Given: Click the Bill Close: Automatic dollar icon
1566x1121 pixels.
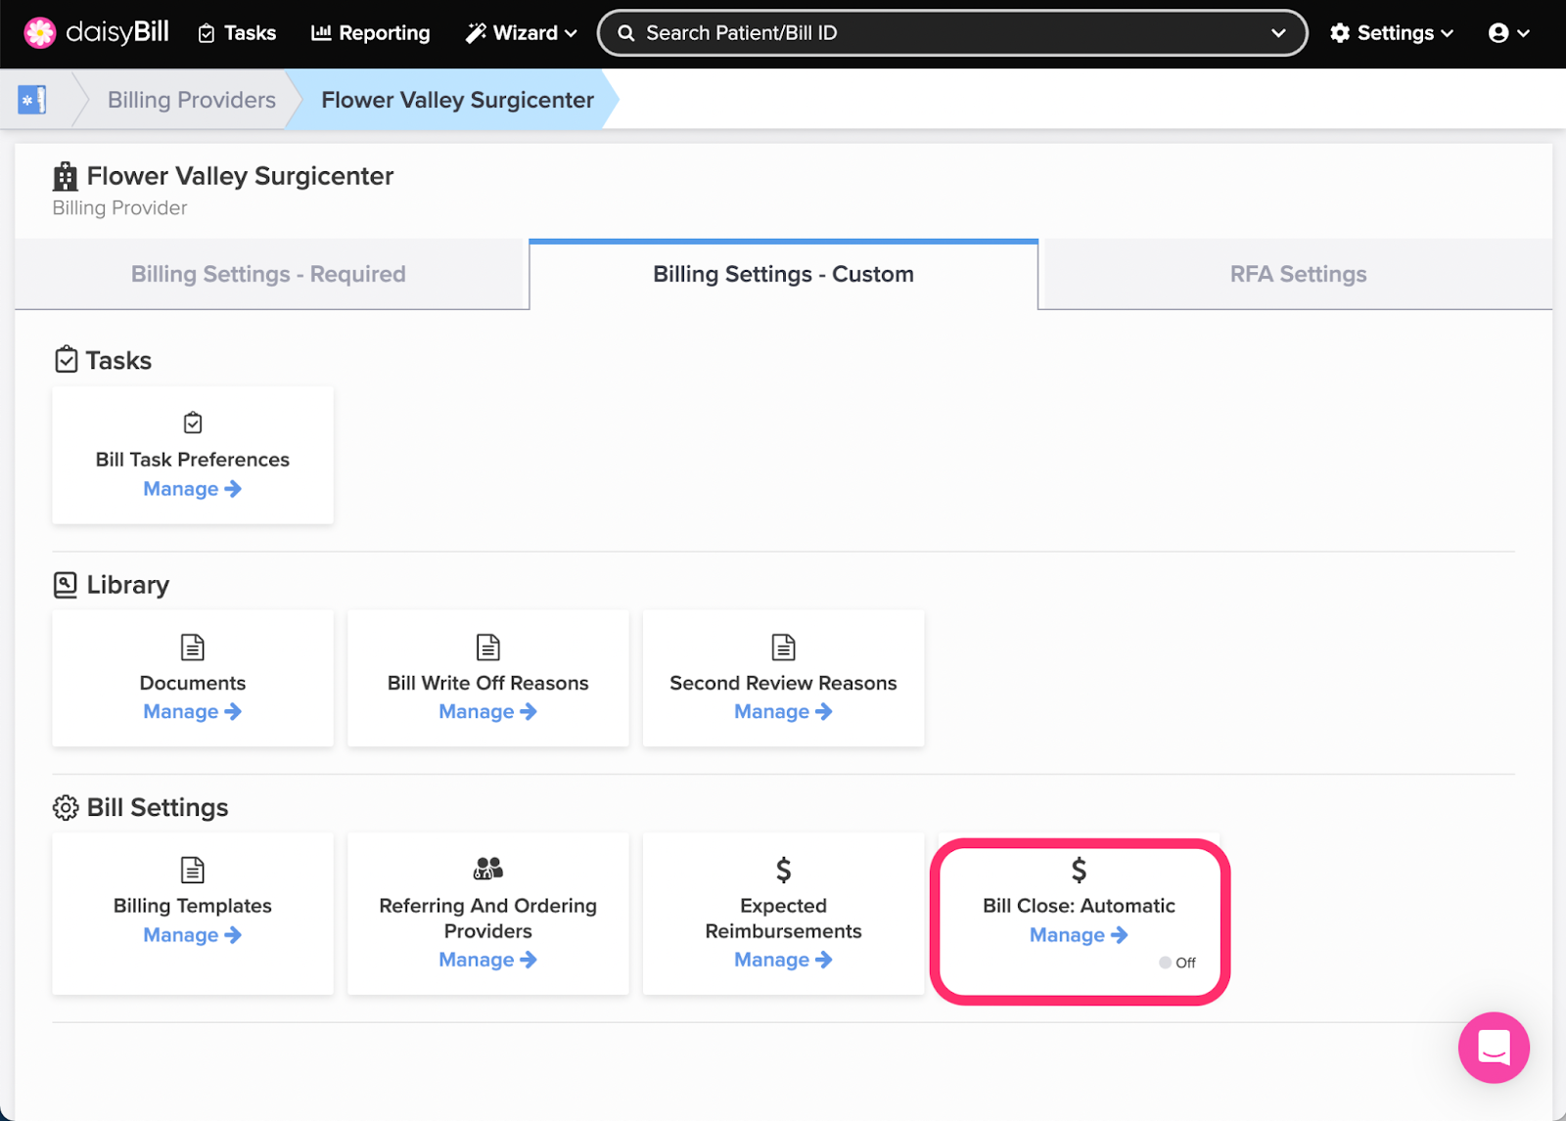Looking at the screenshot, I should tap(1079, 870).
